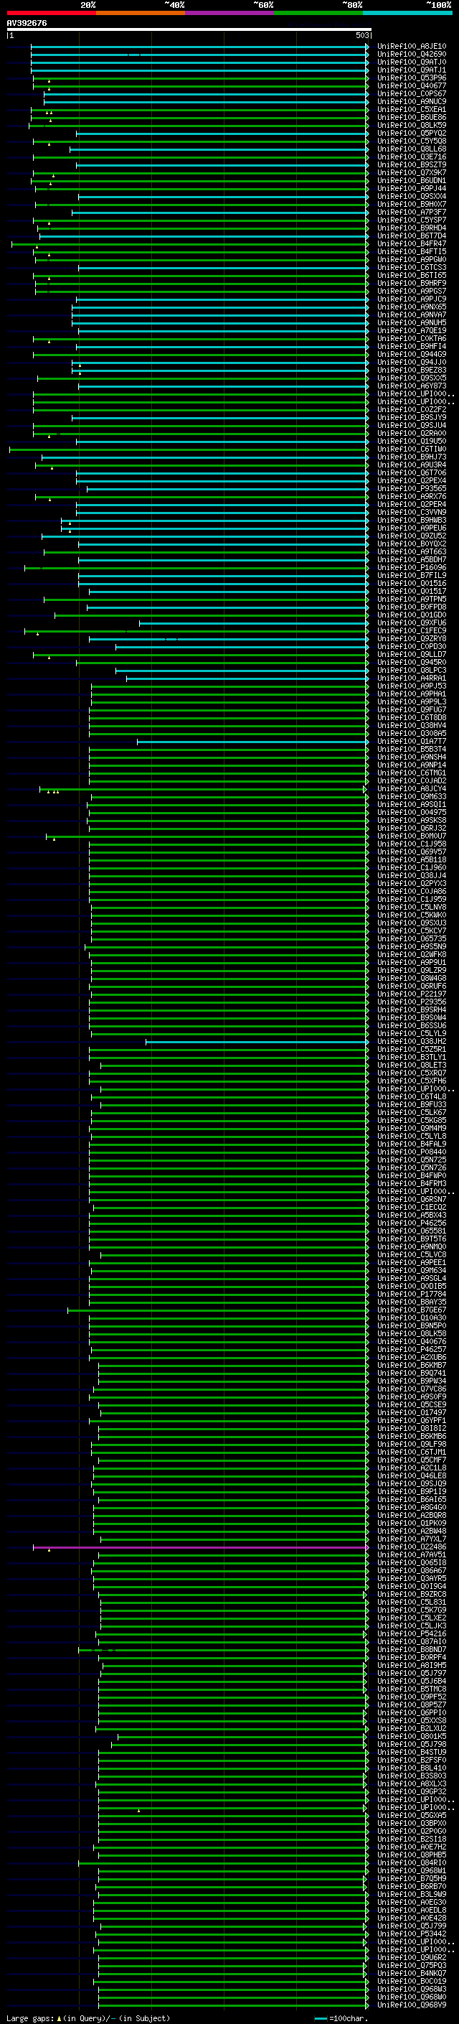
Task: Click hit label UniRef100_B2SI18
Action: [412, 1839]
